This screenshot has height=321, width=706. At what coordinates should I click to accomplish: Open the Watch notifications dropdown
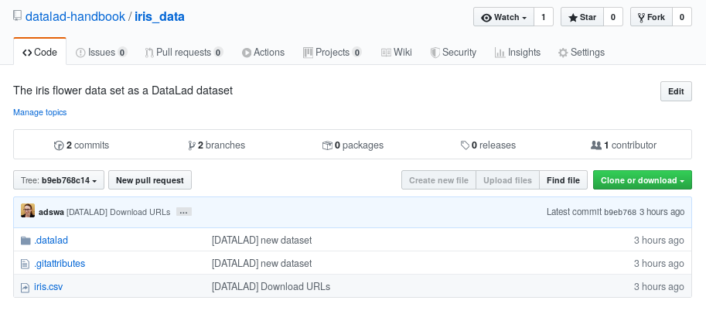(x=503, y=17)
